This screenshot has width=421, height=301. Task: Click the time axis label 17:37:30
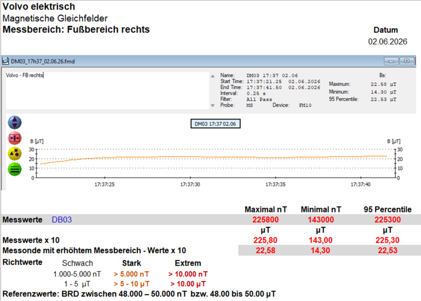[x=190, y=184]
